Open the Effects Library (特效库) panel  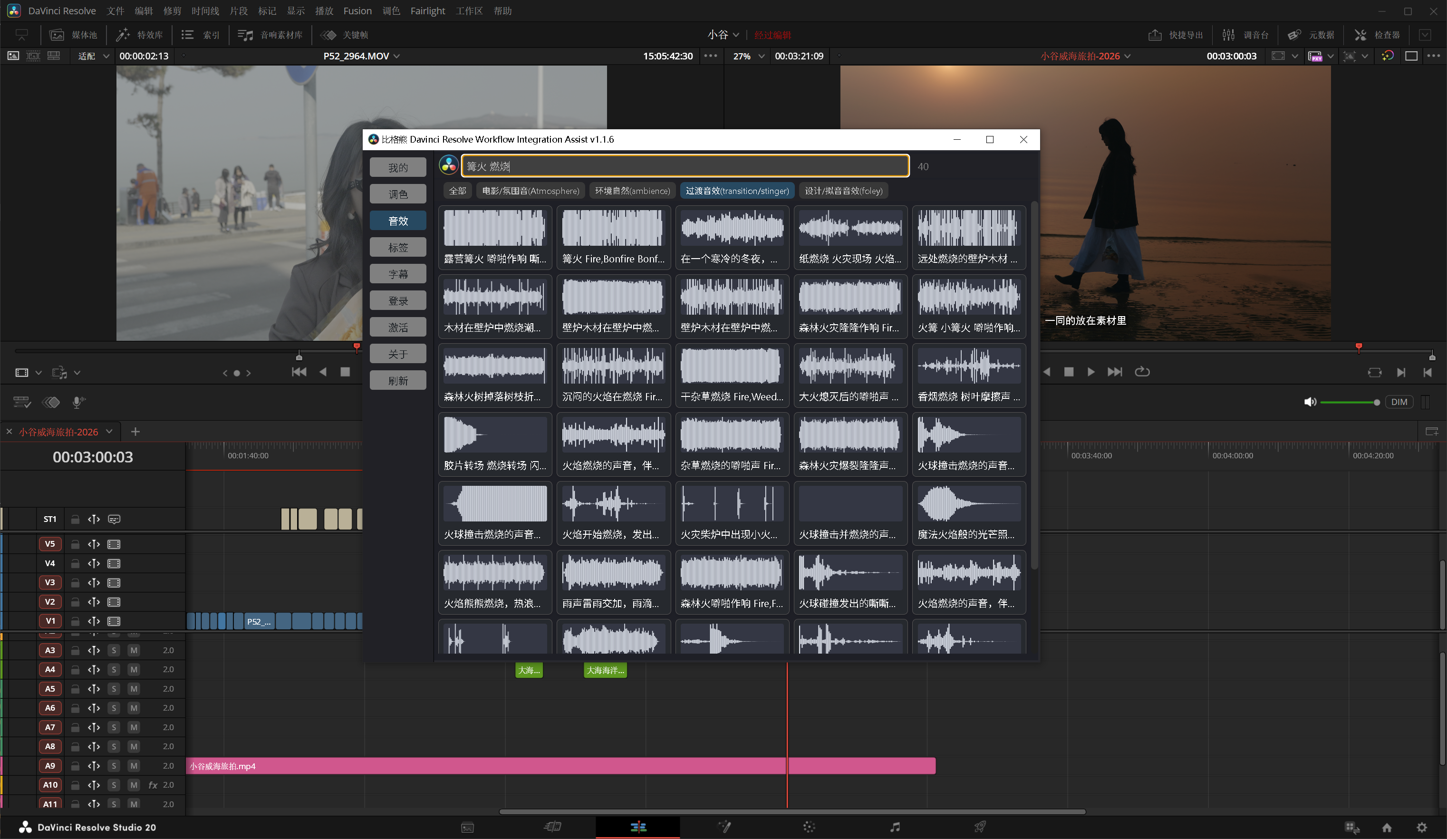point(140,35)
